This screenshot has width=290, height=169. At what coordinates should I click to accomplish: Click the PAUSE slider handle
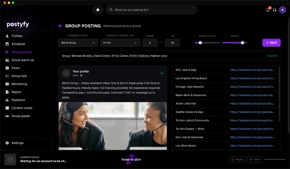pos(200,43)
